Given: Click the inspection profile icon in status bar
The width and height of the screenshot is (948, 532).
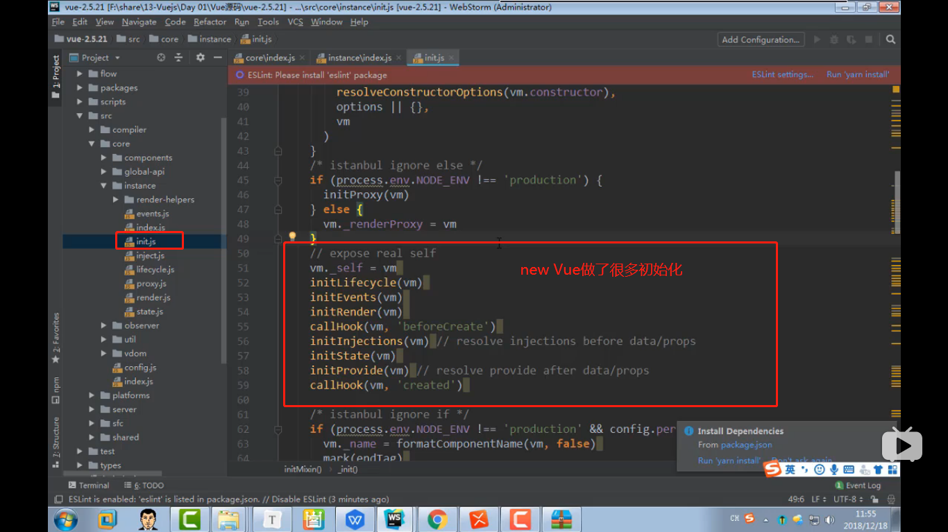Looking at the screenshot, I should (x=891, y=499).
